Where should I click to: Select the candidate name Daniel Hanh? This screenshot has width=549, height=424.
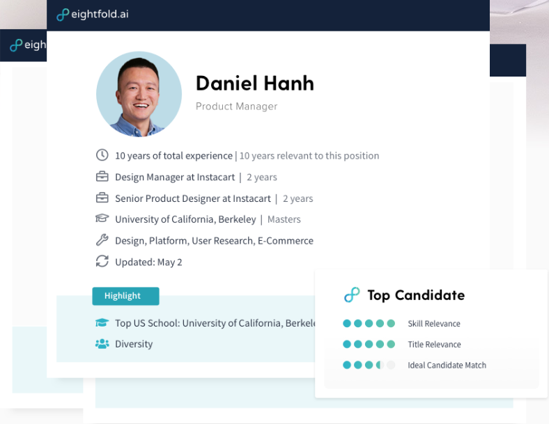pyautogui.click(x=254, y=84)
